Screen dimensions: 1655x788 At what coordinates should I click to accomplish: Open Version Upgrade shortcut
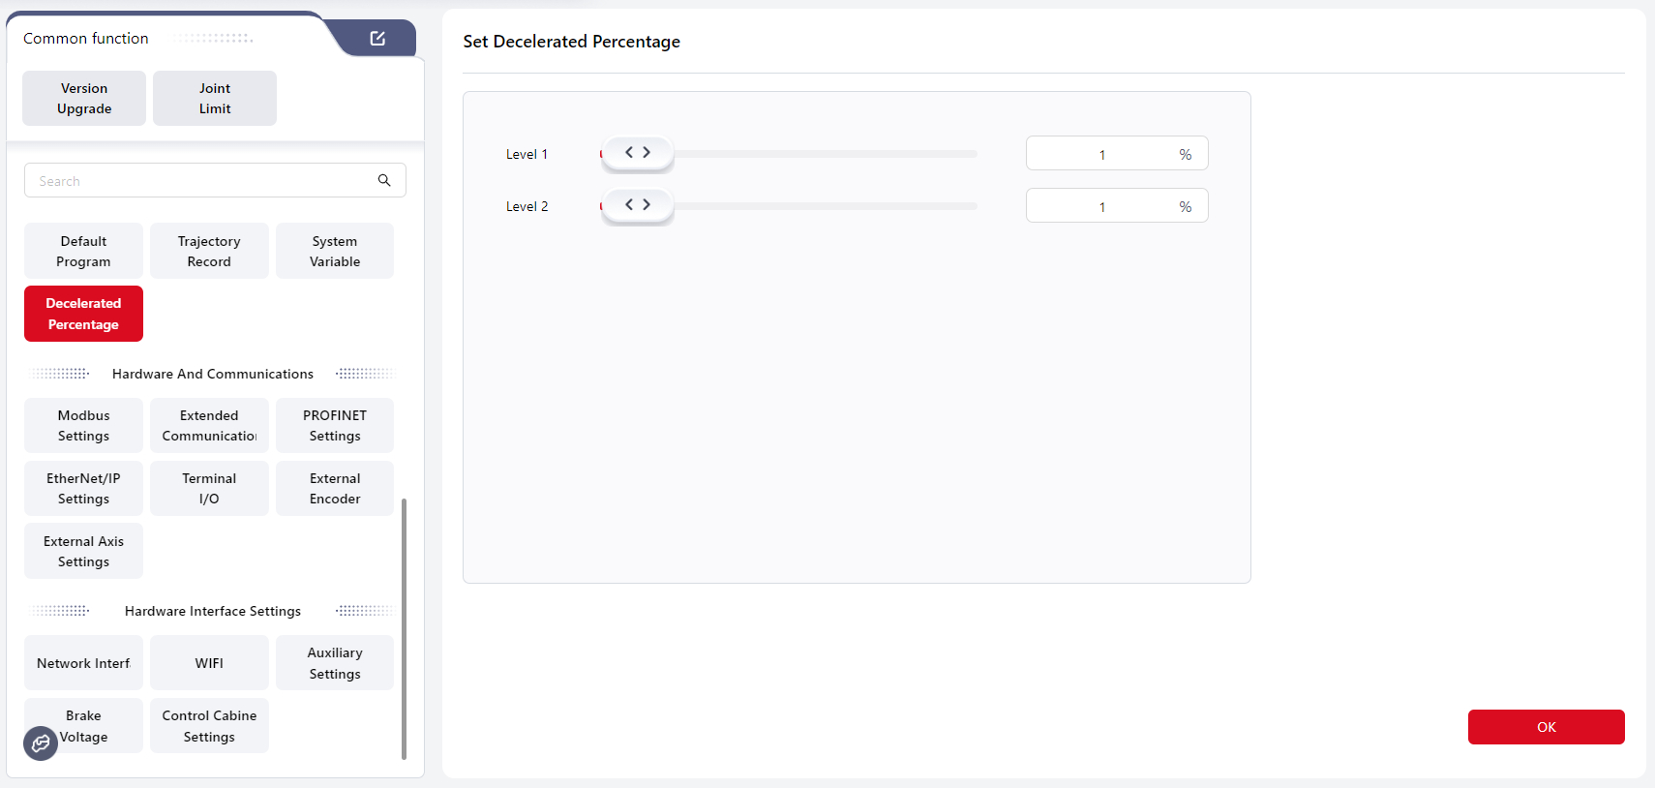(x=84, y=99)
